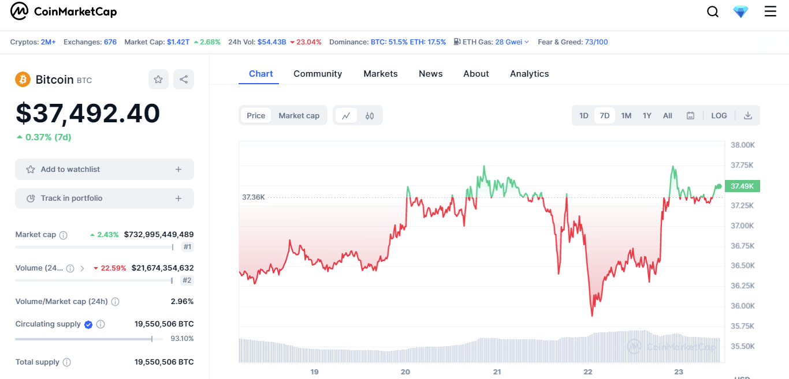Click the Volume/Market cap info icon
Screen dimensions: 789x379
[x=115, y=302]
